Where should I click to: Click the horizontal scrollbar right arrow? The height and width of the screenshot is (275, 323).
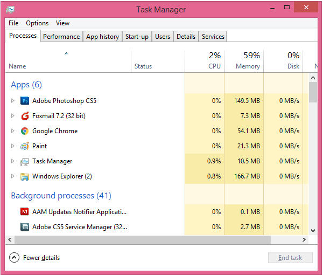point(304,240)
